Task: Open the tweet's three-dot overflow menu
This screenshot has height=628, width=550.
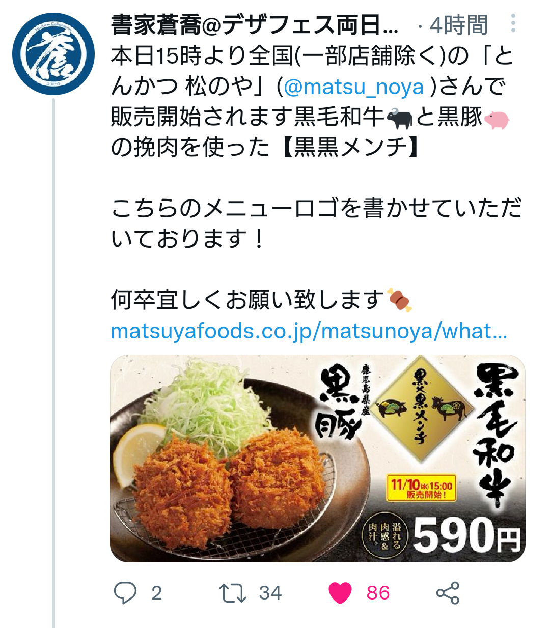Action: pos(513,23)
